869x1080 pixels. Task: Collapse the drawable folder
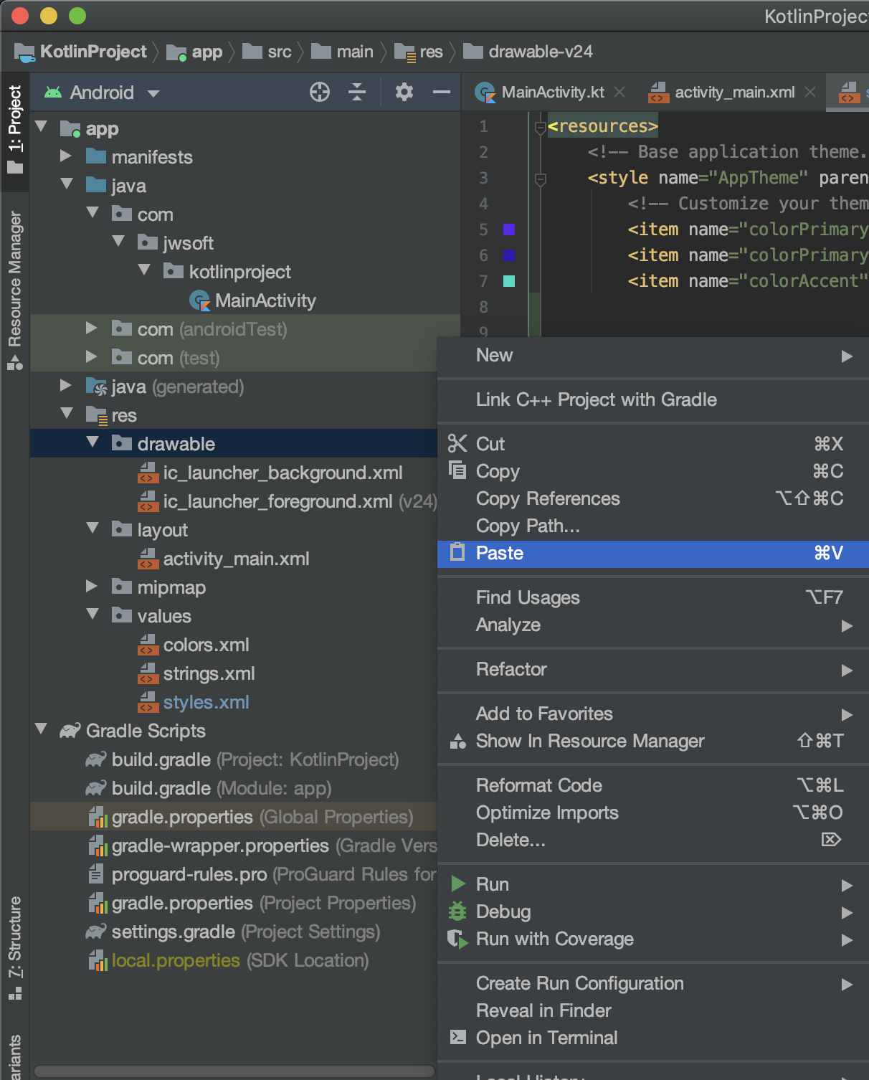coord(93,442)
